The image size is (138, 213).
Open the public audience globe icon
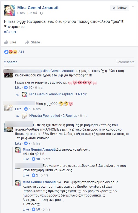pos(41,13)
